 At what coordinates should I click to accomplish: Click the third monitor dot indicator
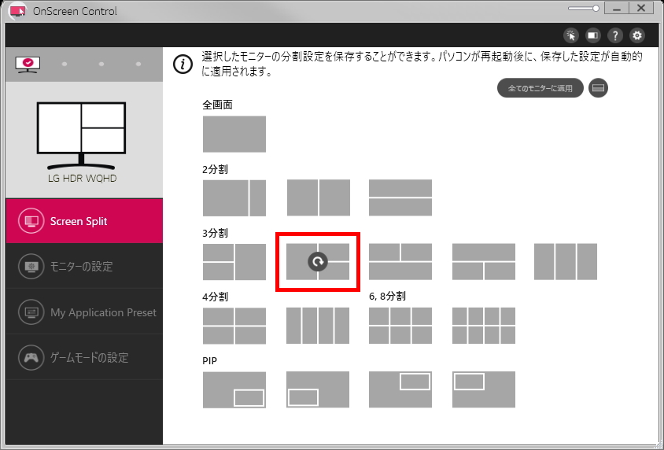pos(101,64)
